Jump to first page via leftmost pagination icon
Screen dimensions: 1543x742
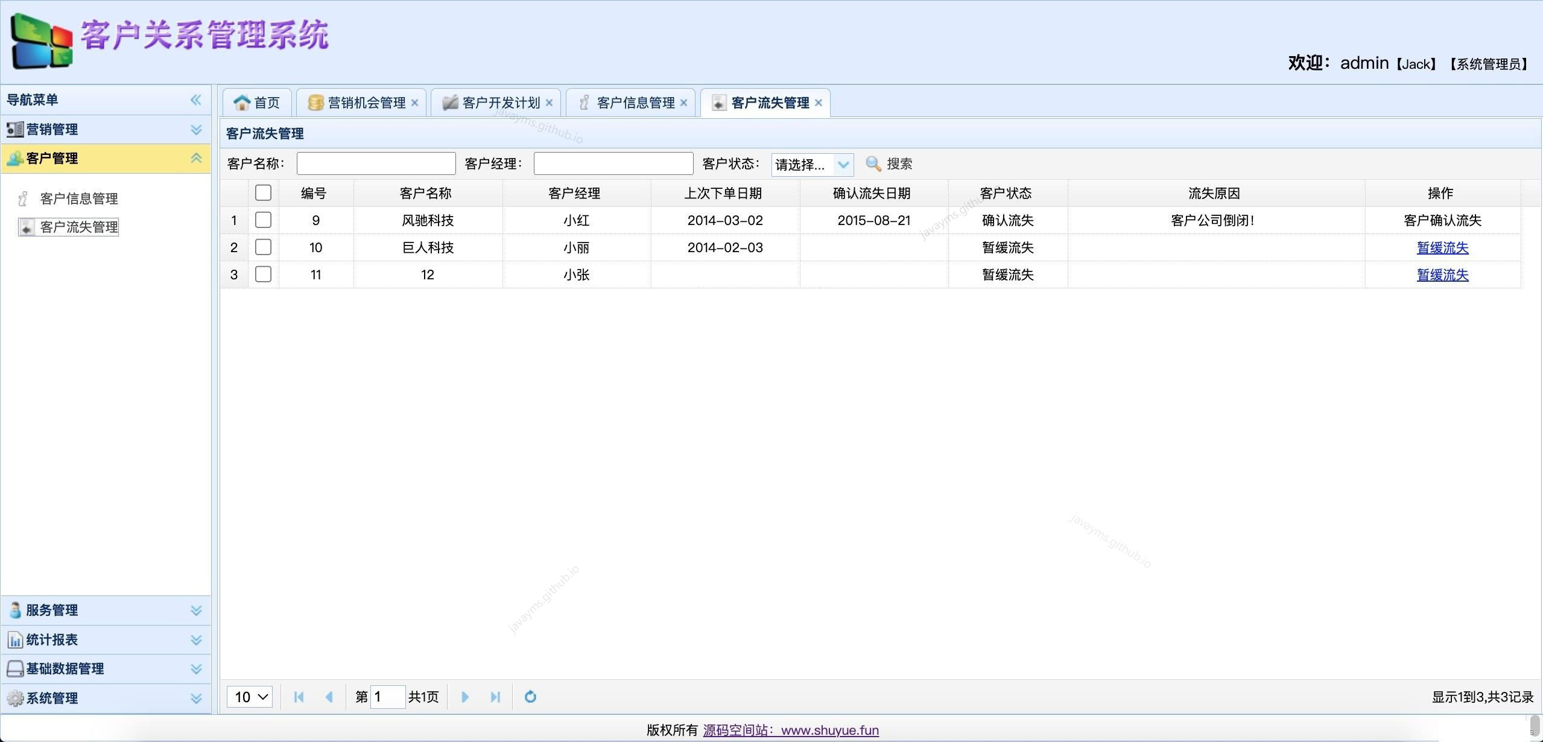tap(298, 697)
